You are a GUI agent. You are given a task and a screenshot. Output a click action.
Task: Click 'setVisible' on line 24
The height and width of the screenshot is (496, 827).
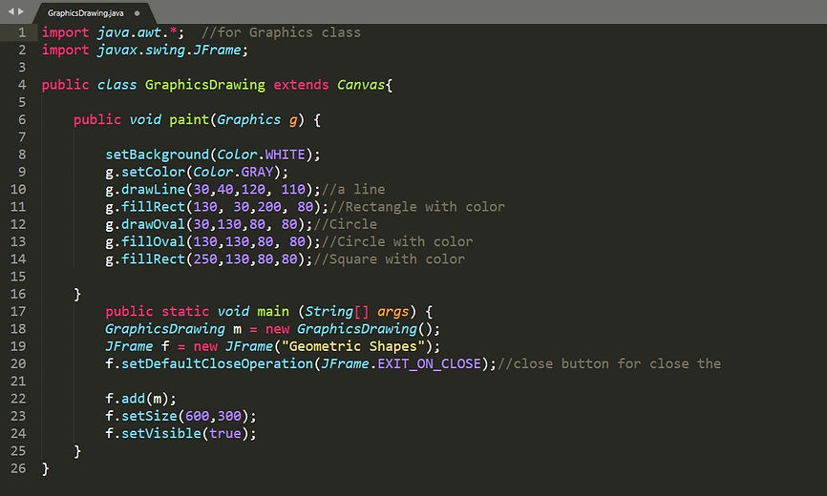click(x=161, y=433)
